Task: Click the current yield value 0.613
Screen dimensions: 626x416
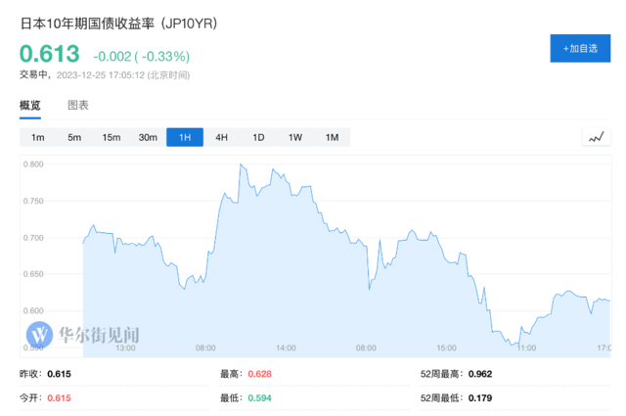Action: 47,55
